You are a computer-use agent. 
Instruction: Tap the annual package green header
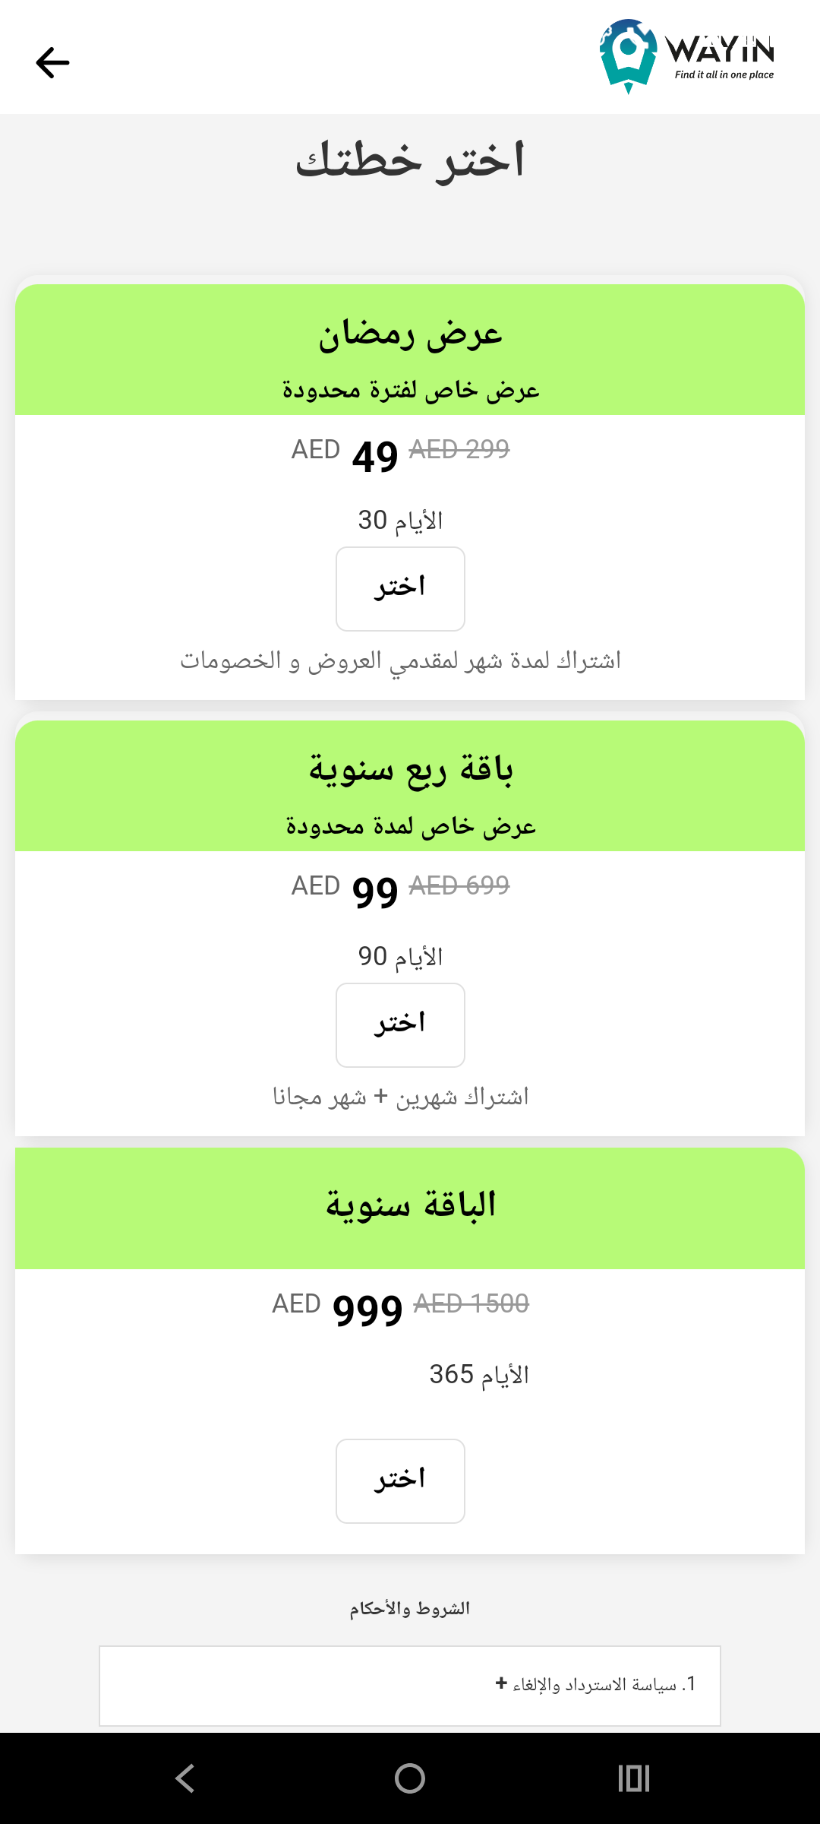pyautogui.click(x=410, y=1208)
